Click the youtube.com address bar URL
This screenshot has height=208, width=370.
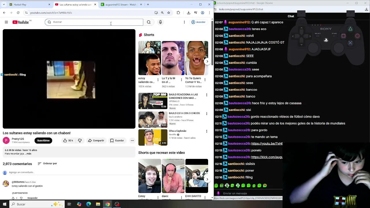[x=51, y=13]
